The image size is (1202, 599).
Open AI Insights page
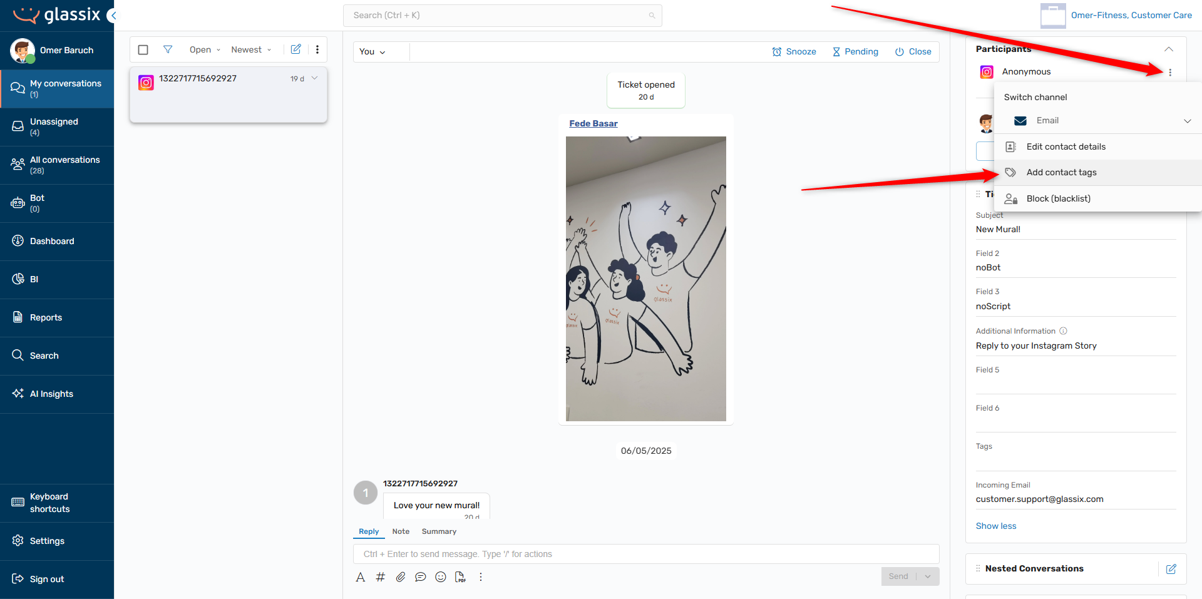coord(57,394)
